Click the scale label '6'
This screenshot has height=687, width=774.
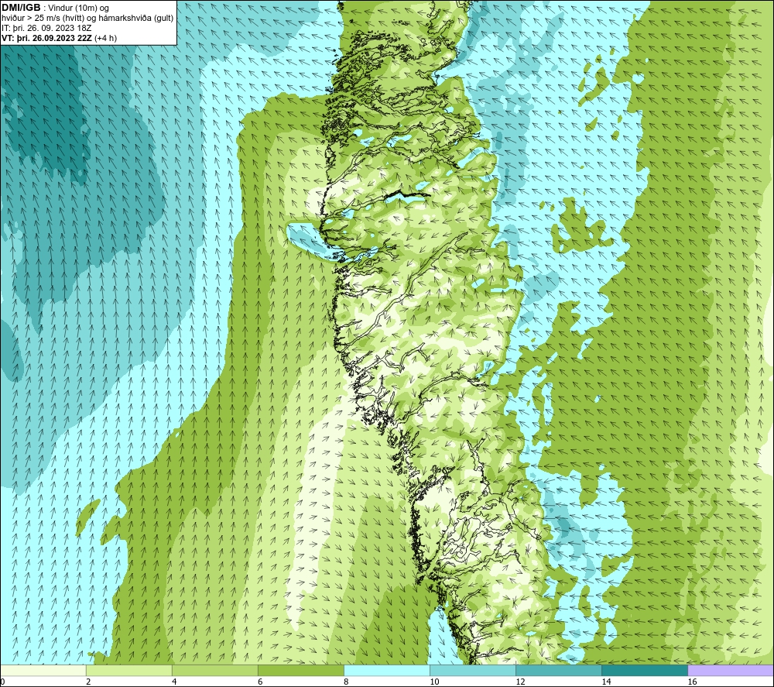[260, 682]
